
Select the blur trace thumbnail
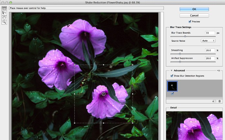point(172,86)
